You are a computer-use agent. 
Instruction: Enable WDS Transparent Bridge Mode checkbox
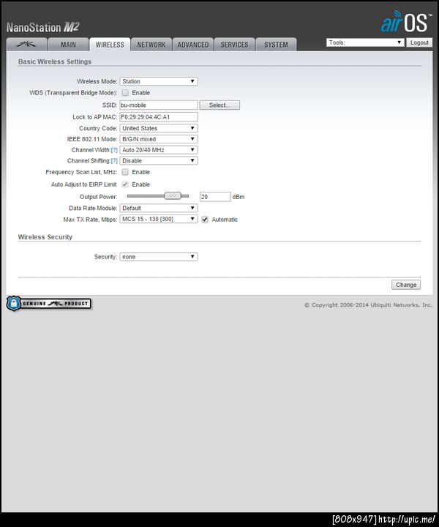125,92
